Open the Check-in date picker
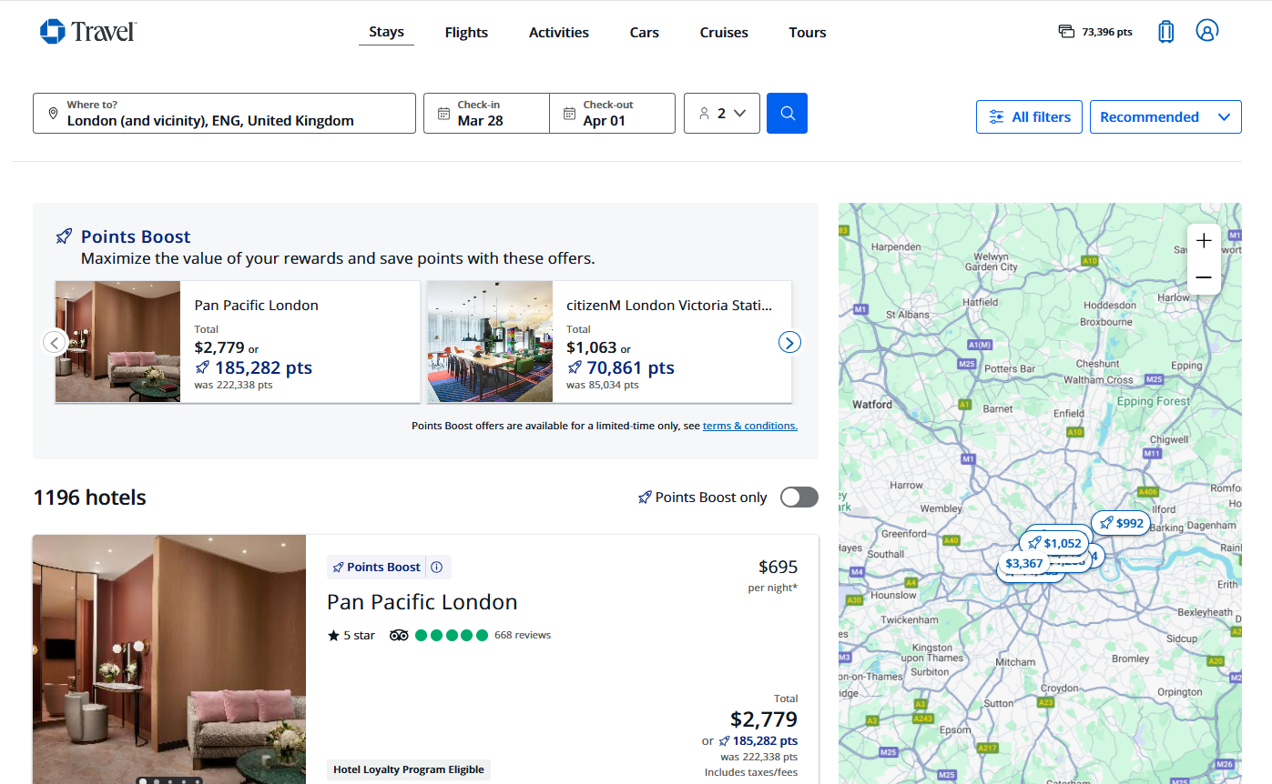 [486, 114]
